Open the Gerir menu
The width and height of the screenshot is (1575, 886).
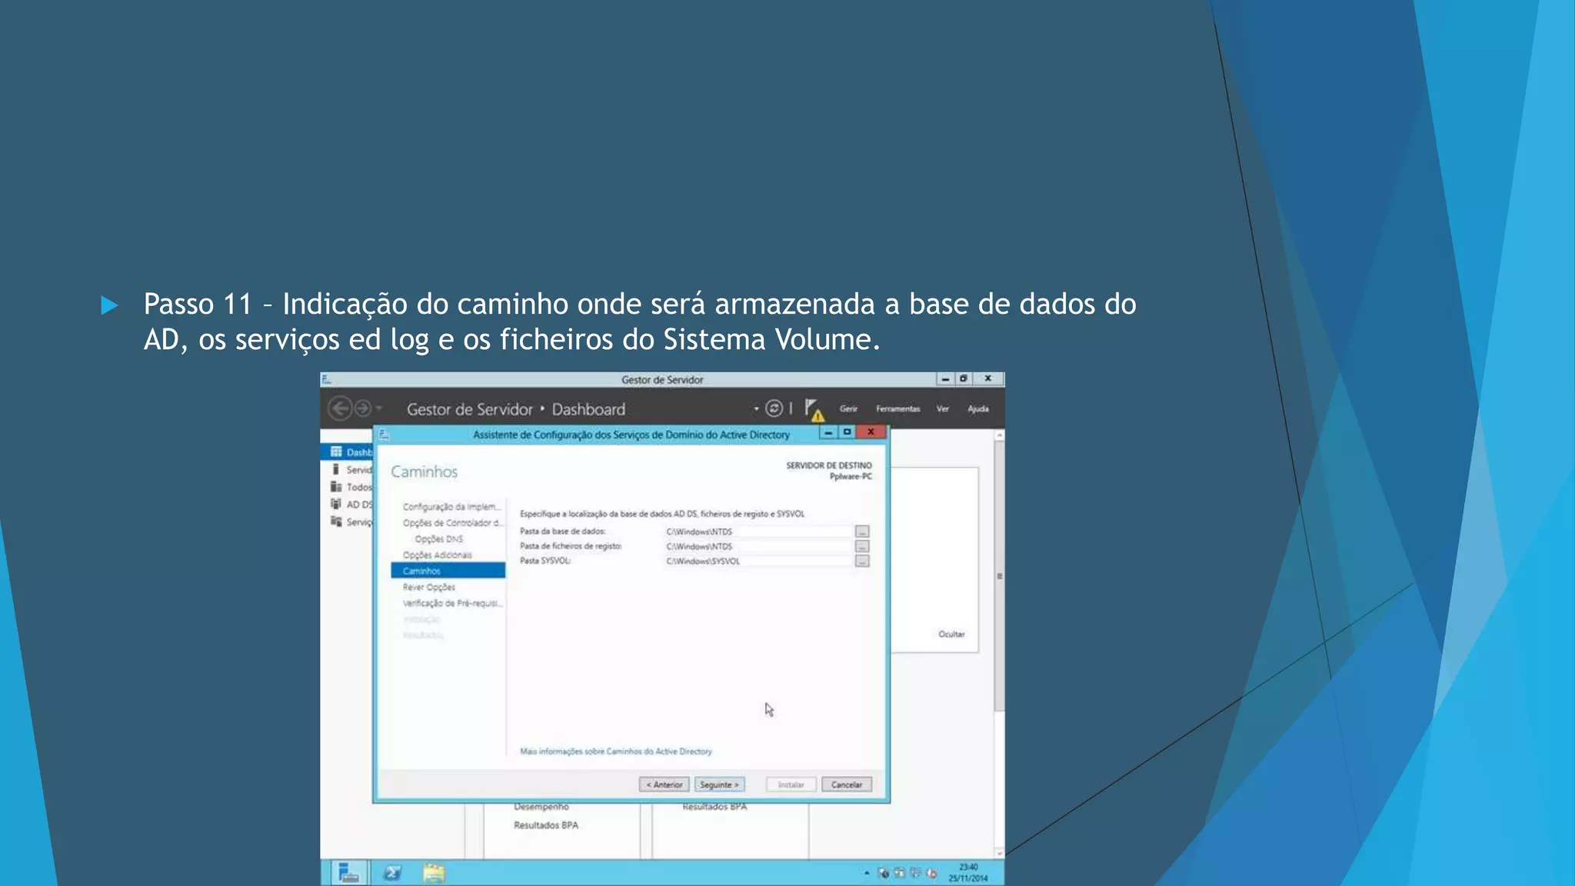(x=848, y=409)
